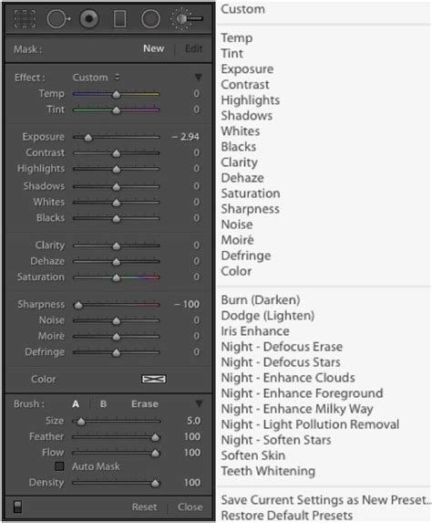Viewport: 432px width, 523px height.
Task: Select the Crop Overlay tool icon
Action: click(25, 18)
